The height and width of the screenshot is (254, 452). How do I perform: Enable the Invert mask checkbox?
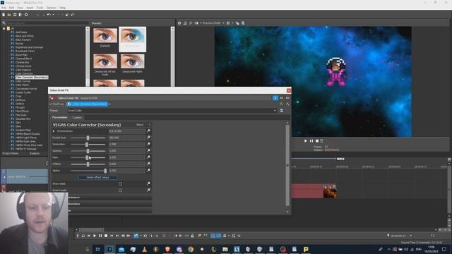coord(120,190)
